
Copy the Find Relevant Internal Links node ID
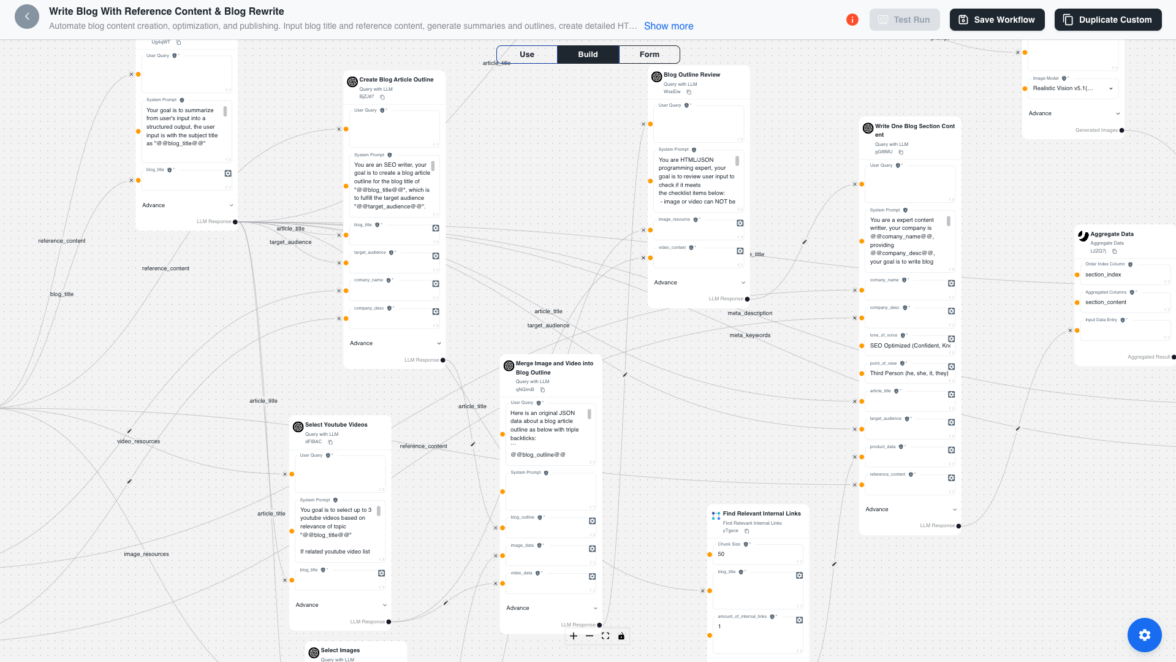click(746, 530)
